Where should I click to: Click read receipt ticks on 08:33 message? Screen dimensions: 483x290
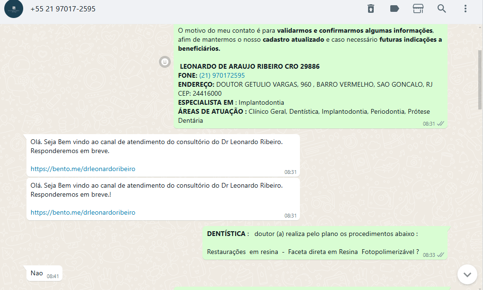coord(441,255)
